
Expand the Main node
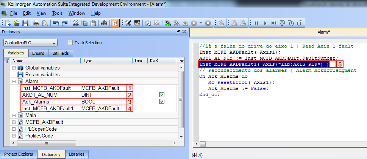[x=14, y=115]
